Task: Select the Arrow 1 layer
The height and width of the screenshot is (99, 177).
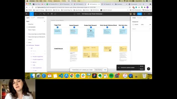Action: click(30, 40)
